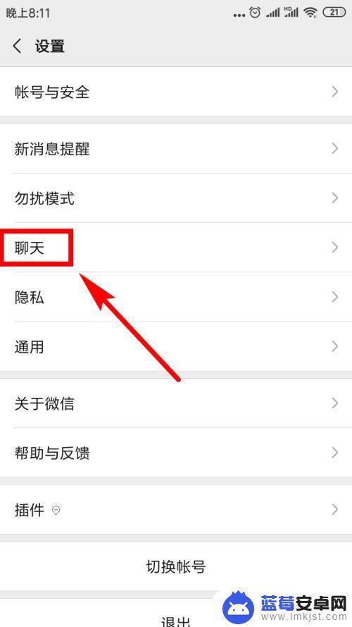Image resolution: width=352 pixels, height=627 pixels.
Task: Open the 插件 row
Action: click(x=176, y=509)
